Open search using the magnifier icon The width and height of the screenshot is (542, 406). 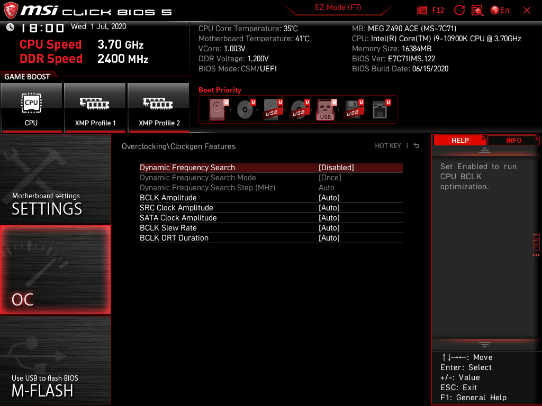point(477,10)
